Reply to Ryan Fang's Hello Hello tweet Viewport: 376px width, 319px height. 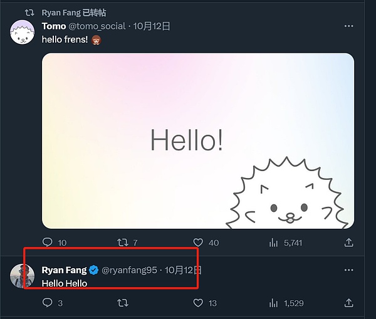tap(48, 303)
